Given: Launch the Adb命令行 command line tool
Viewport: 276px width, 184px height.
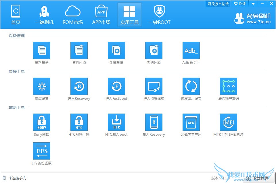Looking at the screenshot, I should tap(191, 51).
